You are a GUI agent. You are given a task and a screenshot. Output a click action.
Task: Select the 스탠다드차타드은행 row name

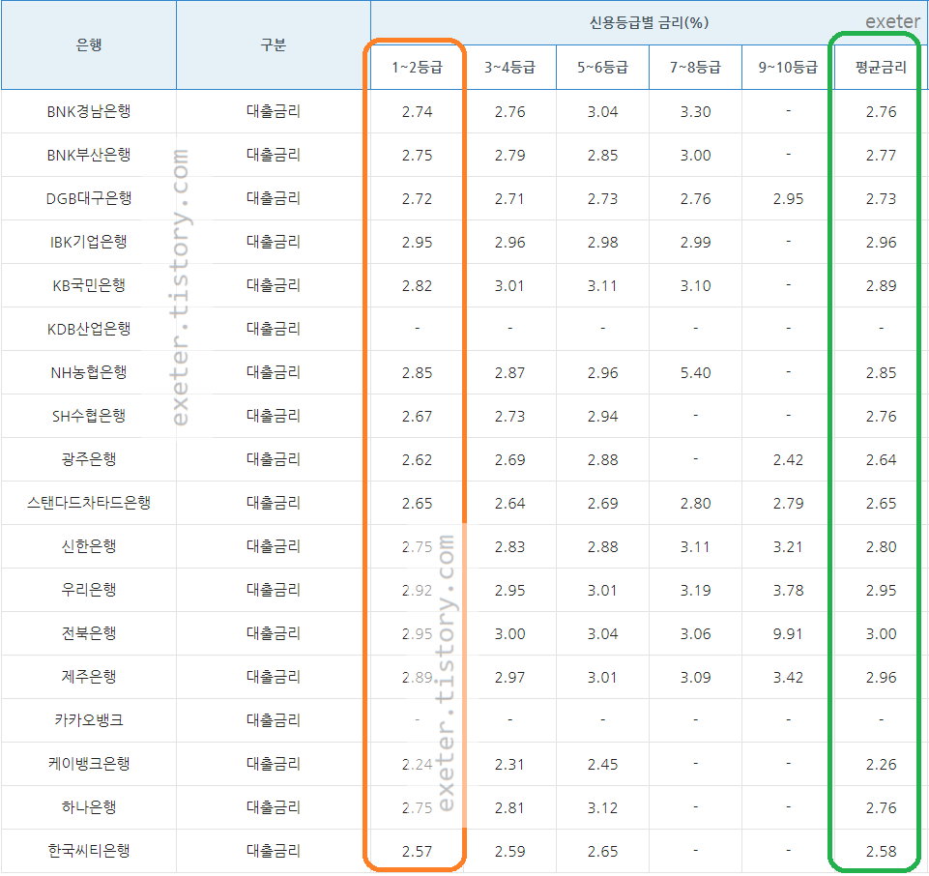(x=89, y=503)
